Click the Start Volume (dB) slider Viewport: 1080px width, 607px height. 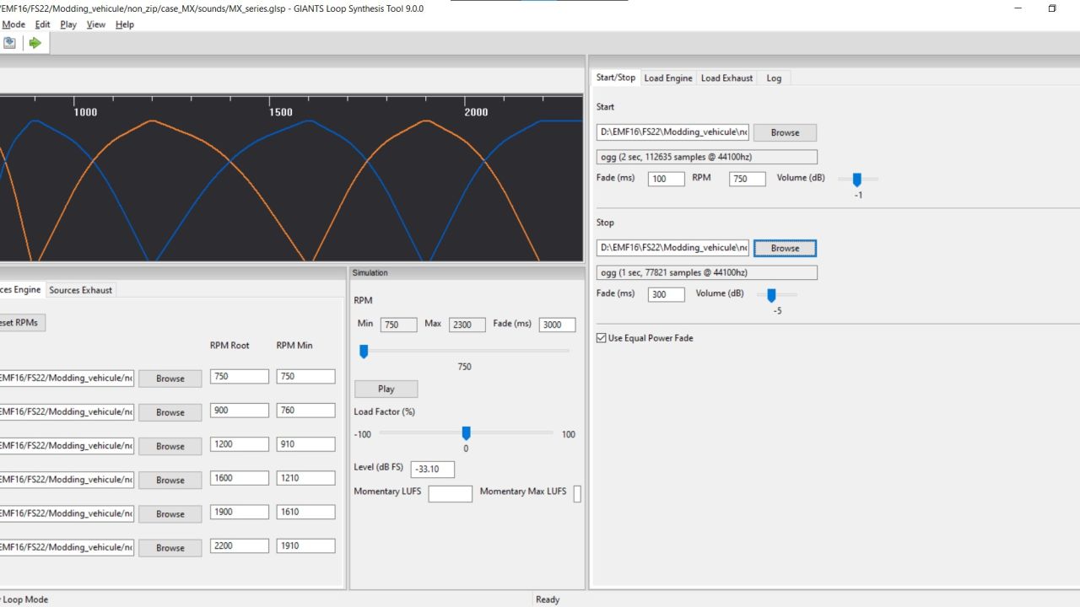857,179
